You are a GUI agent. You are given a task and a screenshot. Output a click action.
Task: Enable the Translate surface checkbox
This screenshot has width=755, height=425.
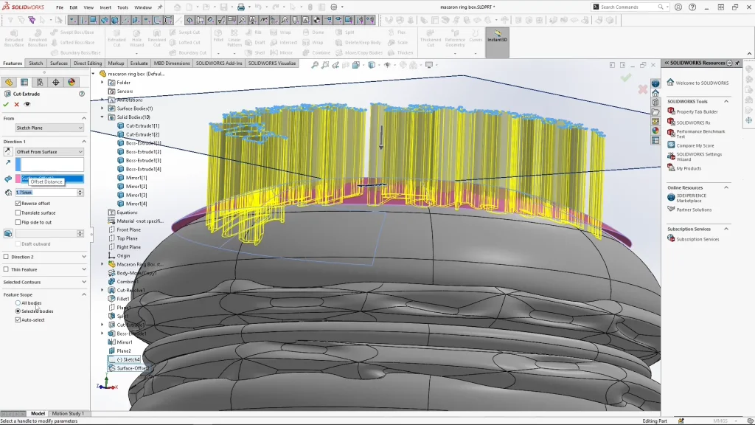pos(18,212)
